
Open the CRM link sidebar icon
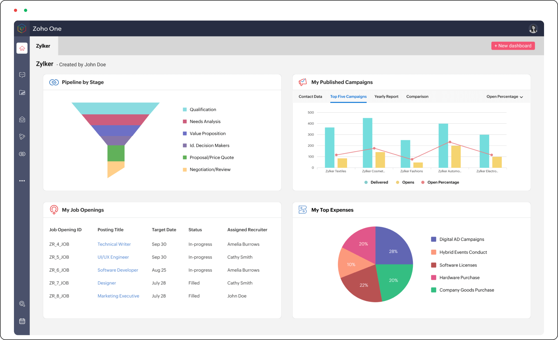tap(22, 154)
